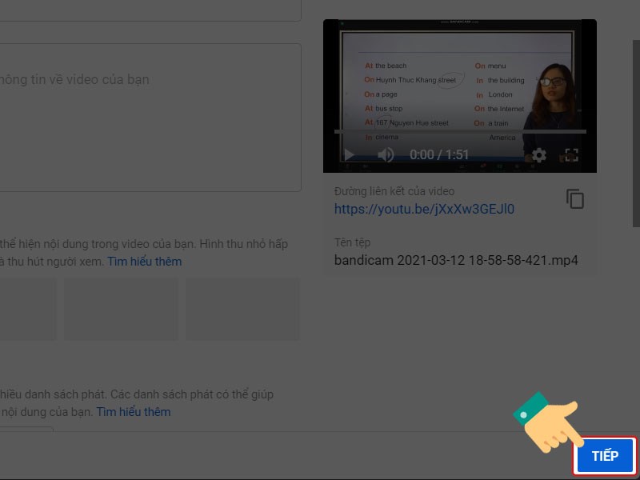Viewport: 640px width, 480px height.
Task: Click the TIẾP button
Action: pos(605,456)
